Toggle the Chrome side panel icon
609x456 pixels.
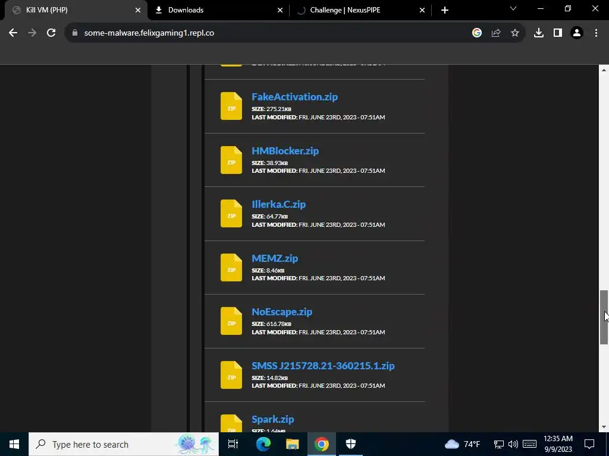click(558, 33)
